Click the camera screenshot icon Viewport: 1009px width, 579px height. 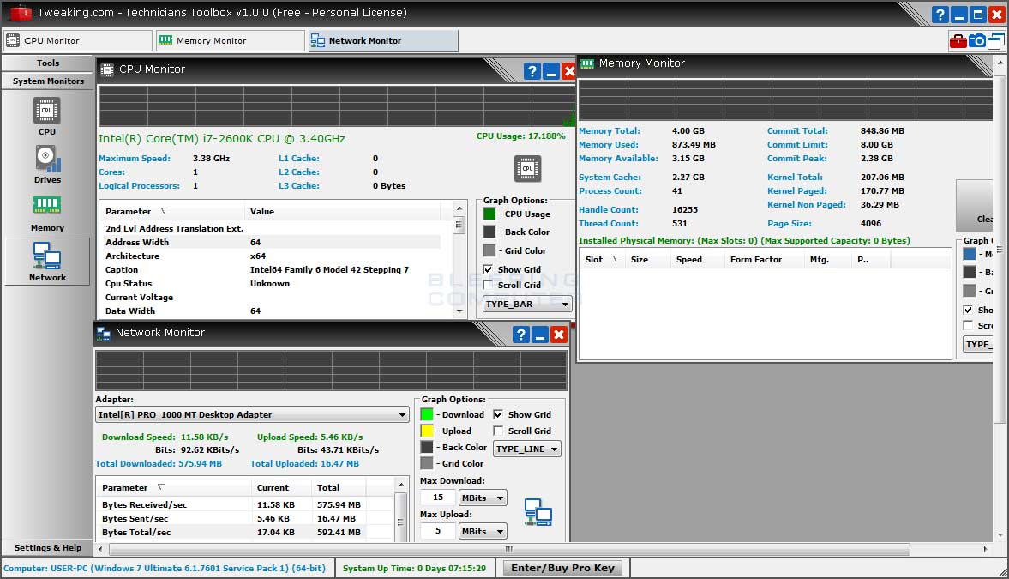(x=976, y=41)
